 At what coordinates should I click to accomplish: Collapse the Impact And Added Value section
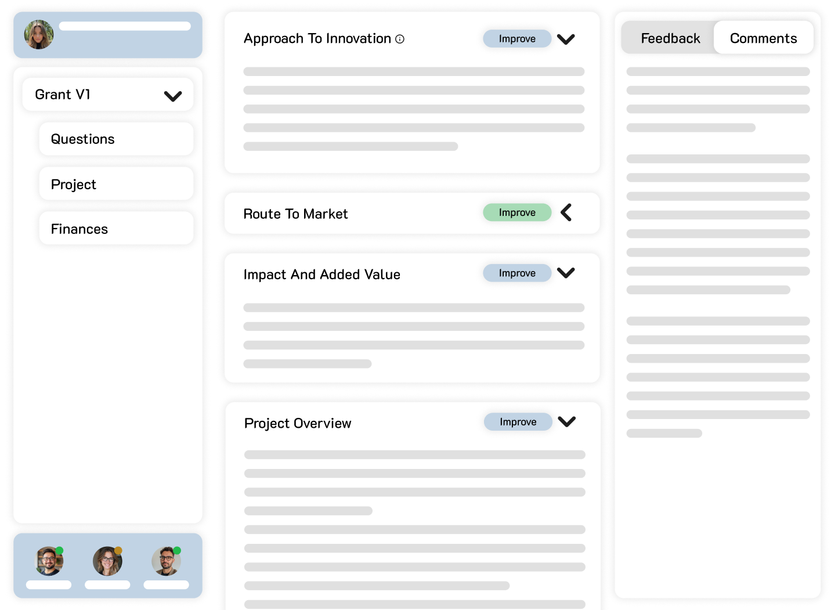point(566,273)
